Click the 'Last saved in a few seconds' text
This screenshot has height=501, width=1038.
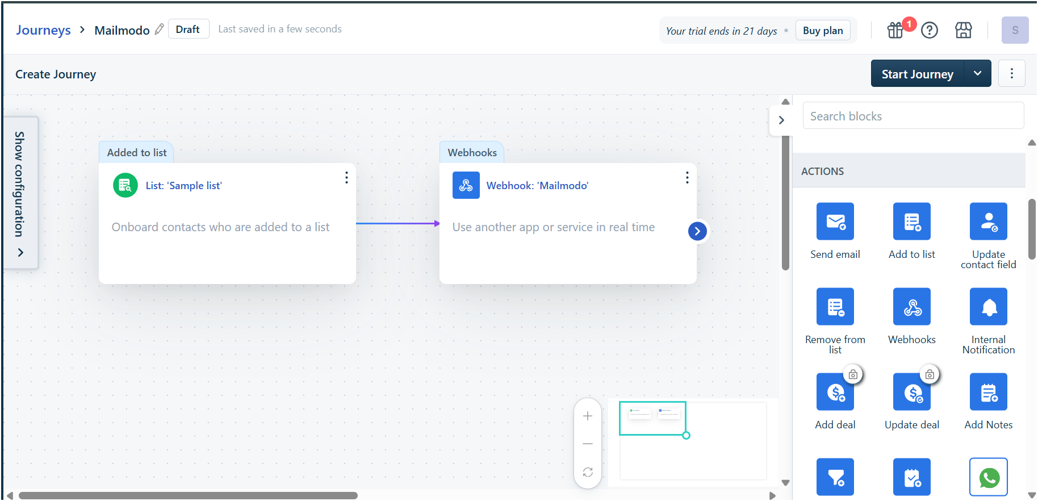(x=280, y=29)
